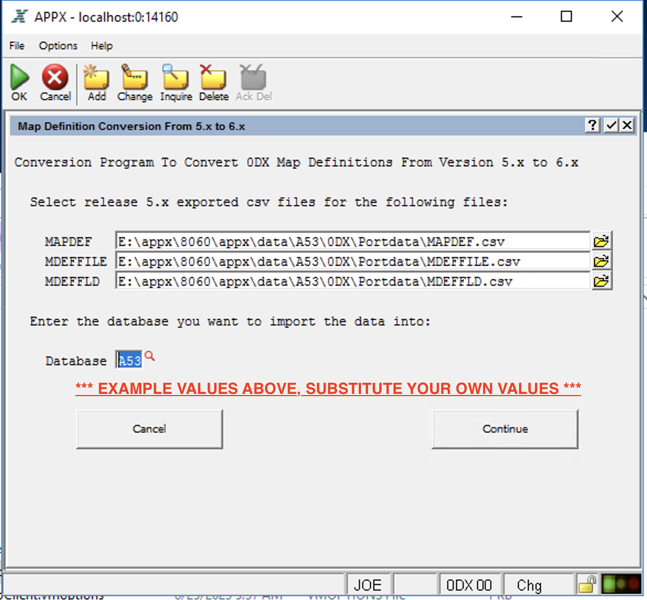This screenshot has height=600, width=647.
Task: Browse for the MDEFFLD csv file
Action: [602, 281]
